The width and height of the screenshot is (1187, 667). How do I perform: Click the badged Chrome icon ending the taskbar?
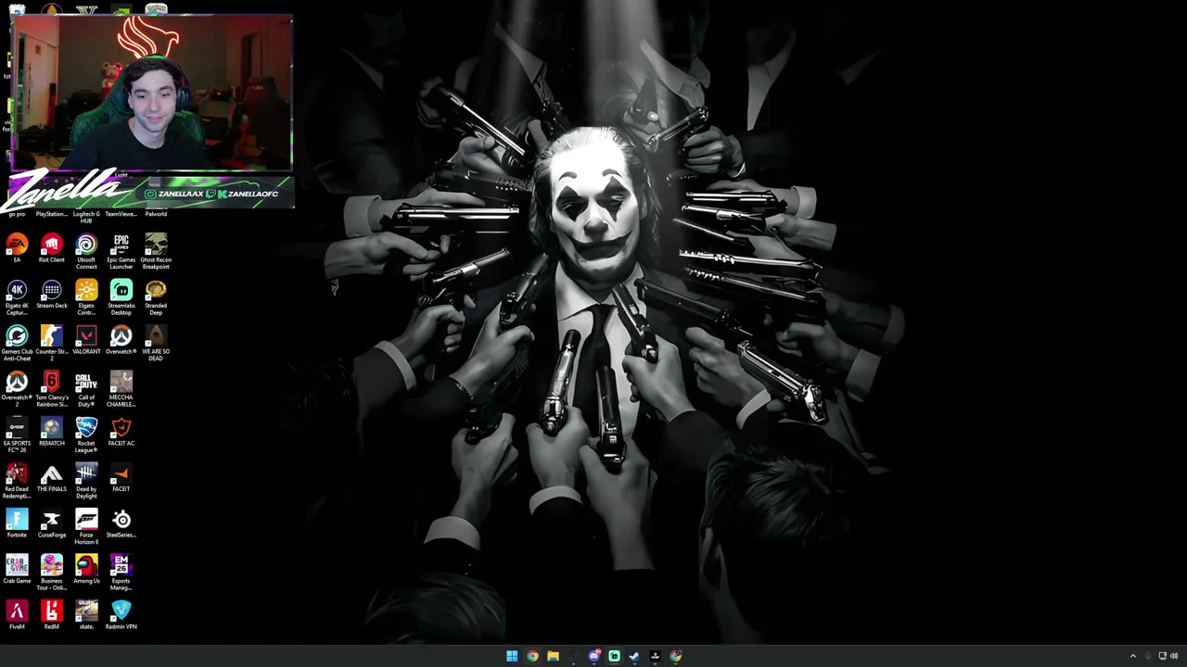coord(675,656)
